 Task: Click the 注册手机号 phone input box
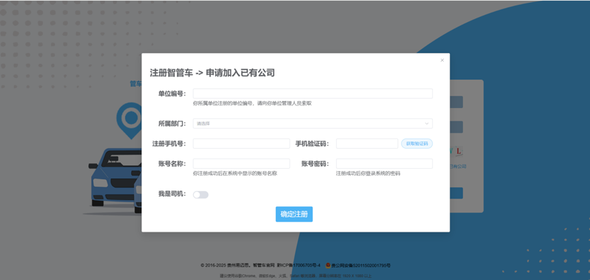pyautogui.click(x=241, y=143)
